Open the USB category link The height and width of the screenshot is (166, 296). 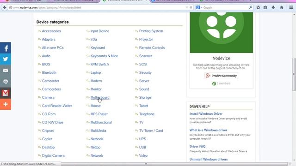click(x=142, y=147)
